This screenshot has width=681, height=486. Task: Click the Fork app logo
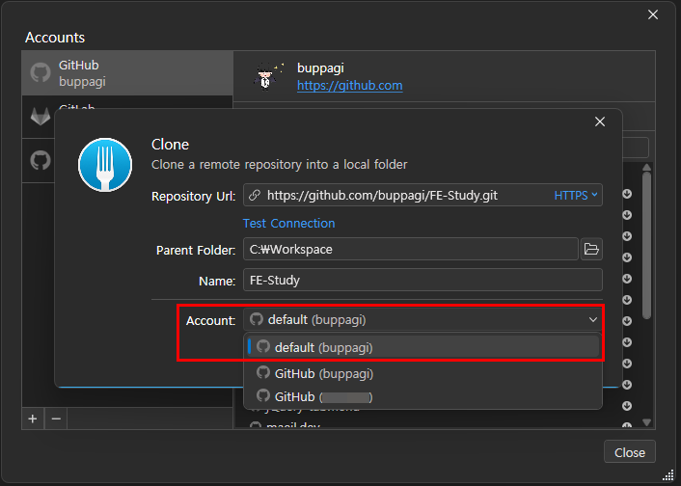coord(105,165)
